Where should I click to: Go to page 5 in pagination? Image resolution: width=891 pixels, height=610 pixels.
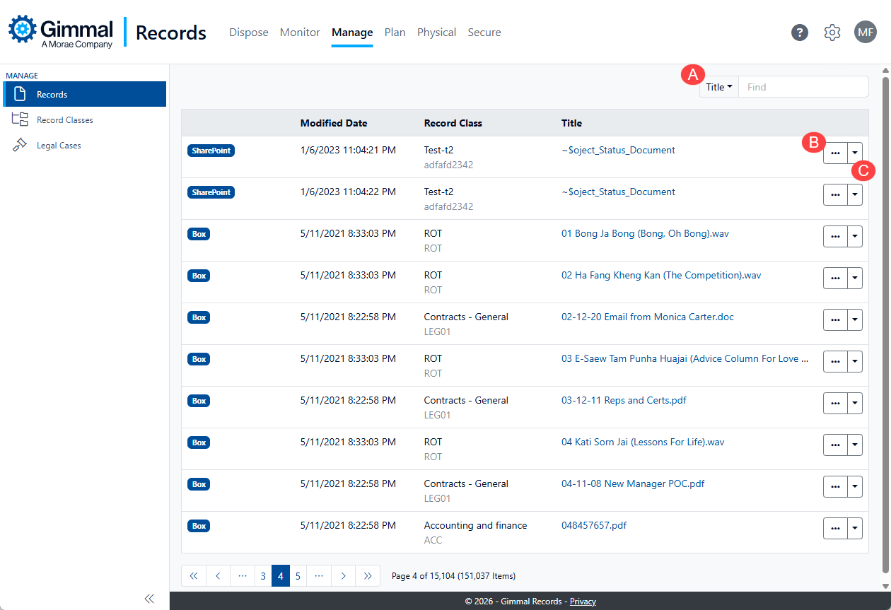tap(298, 576)
